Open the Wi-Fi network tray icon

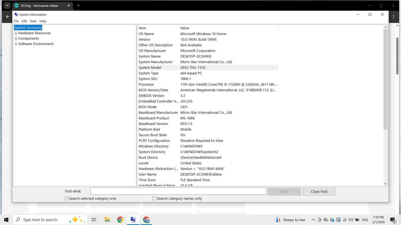345,220
